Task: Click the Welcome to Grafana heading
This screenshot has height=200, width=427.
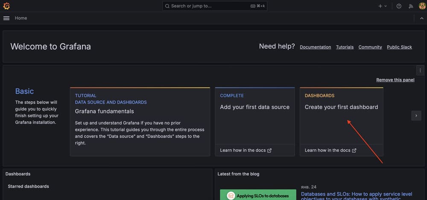Action: click(x=51, y=47)
